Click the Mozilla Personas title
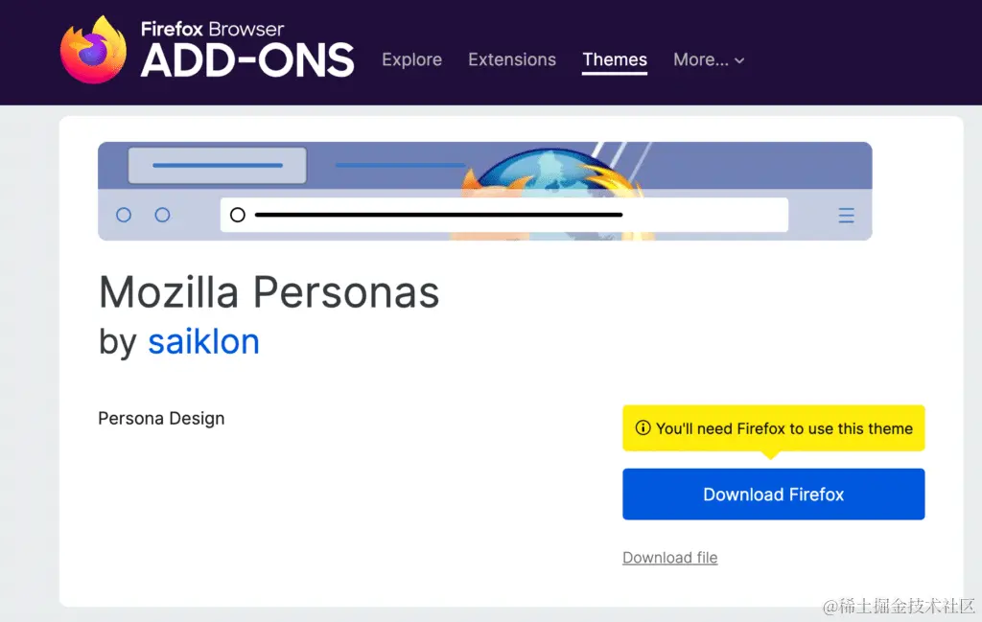 pyautogui.click(x=269, y=292)
